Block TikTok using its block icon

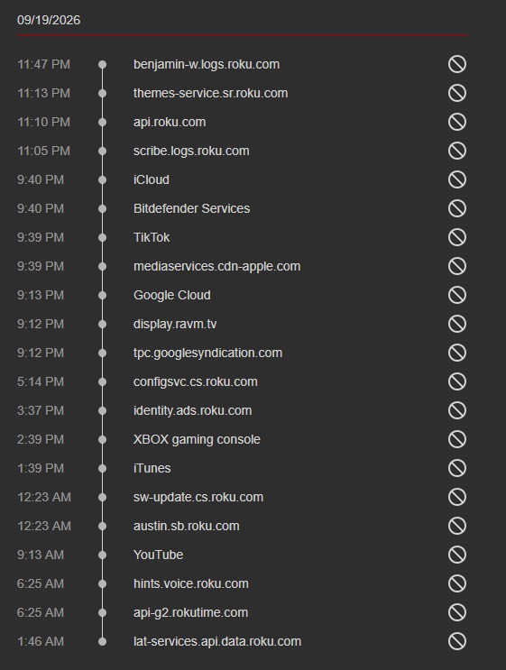[457, 237]
